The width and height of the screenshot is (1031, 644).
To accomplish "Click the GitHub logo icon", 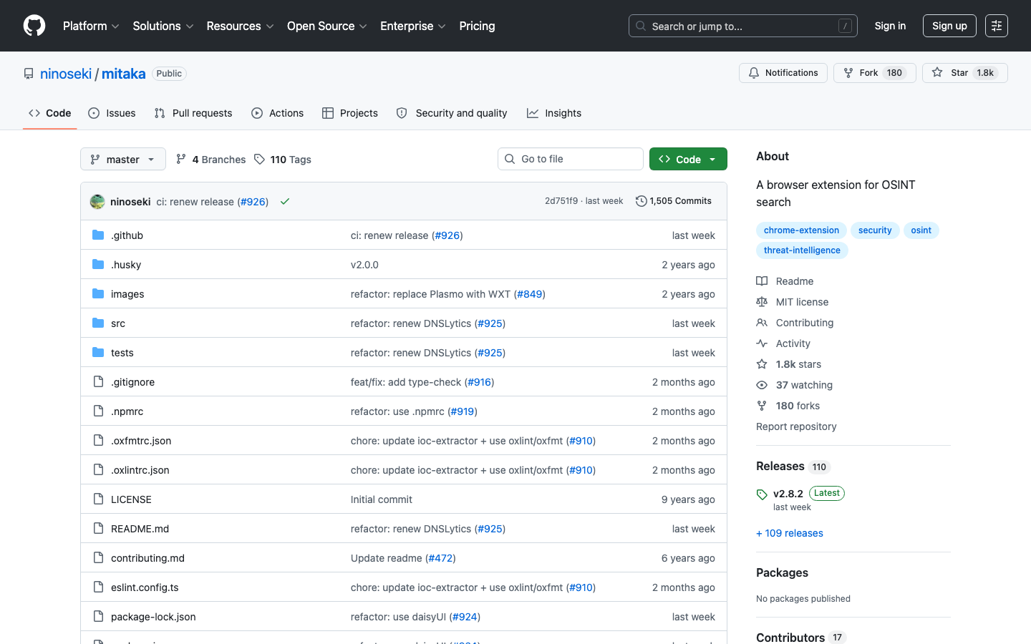I will point(34,26).
